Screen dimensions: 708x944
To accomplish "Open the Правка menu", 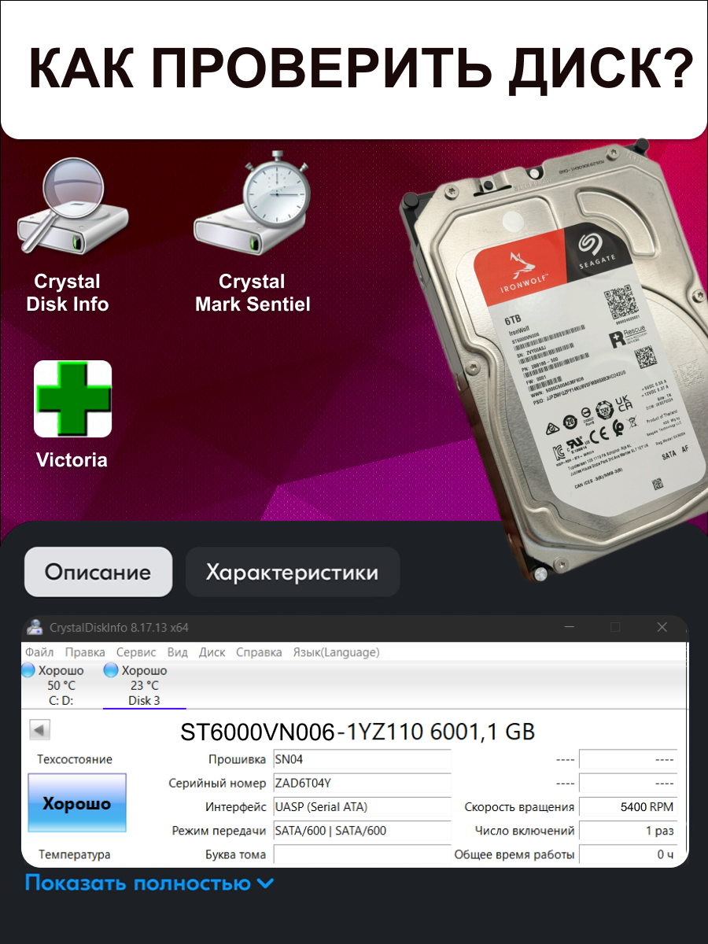I will tap(85, 652).
